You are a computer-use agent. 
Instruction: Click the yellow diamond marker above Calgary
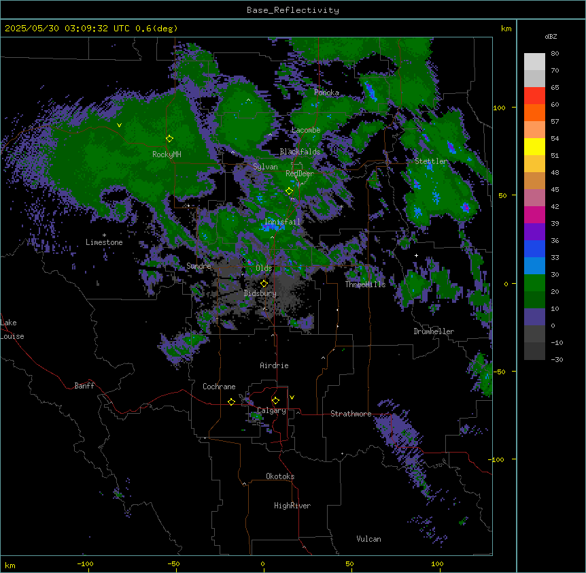[275, 401]
